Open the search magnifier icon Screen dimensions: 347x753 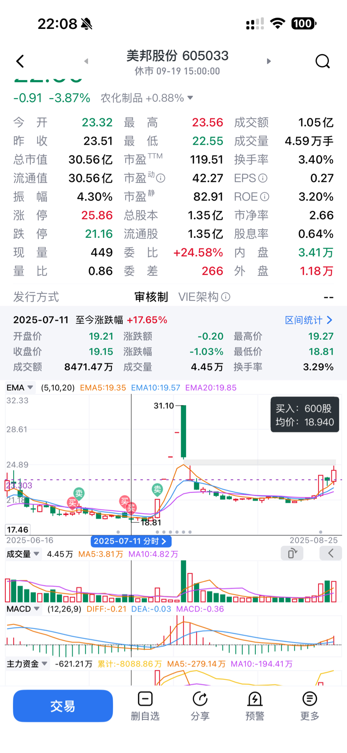323,61
